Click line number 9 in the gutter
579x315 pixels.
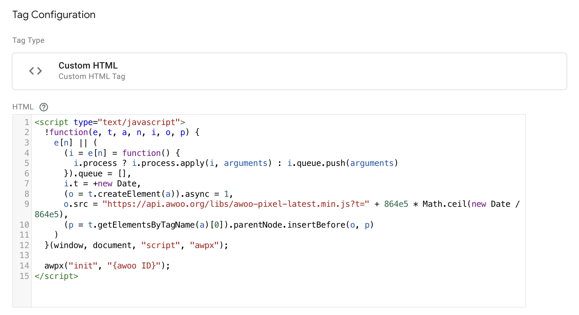(x=26, y=204)
